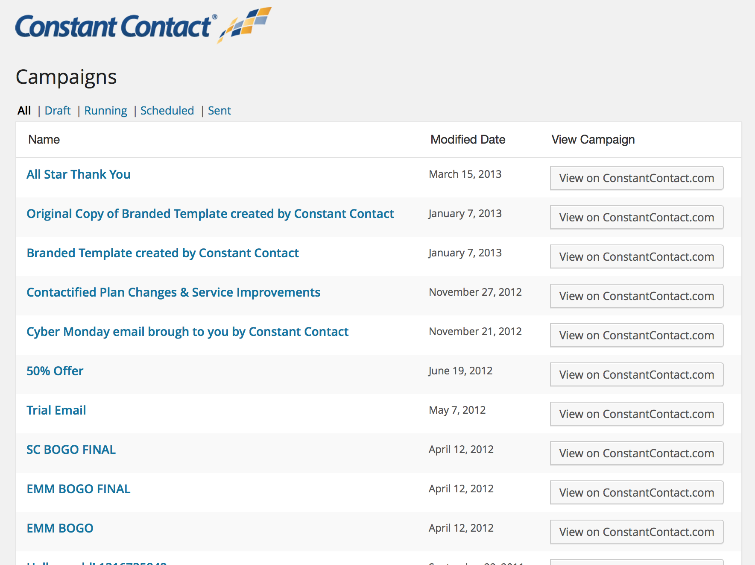Open Original Copy of Branded Template campaign
The width and height of the screenshot is (755, 565).
coord(210,214)
